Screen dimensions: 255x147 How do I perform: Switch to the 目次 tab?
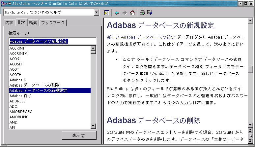[x=21, y=22]
